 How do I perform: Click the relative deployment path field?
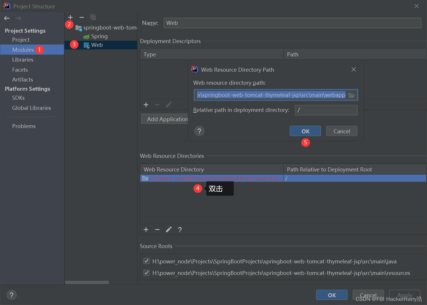coord(326,110)
